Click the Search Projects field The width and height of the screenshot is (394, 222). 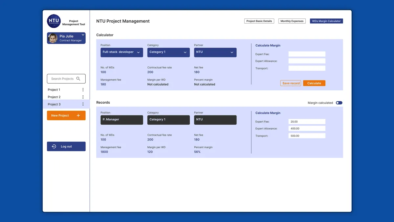(x=66, y=79)
